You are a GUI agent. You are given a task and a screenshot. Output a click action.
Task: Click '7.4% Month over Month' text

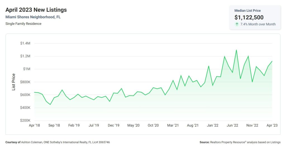[x=258, y=24]
